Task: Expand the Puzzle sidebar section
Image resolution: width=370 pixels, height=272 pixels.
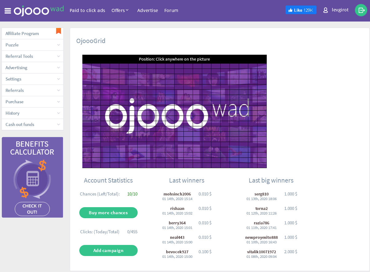Action: (33, 45)
